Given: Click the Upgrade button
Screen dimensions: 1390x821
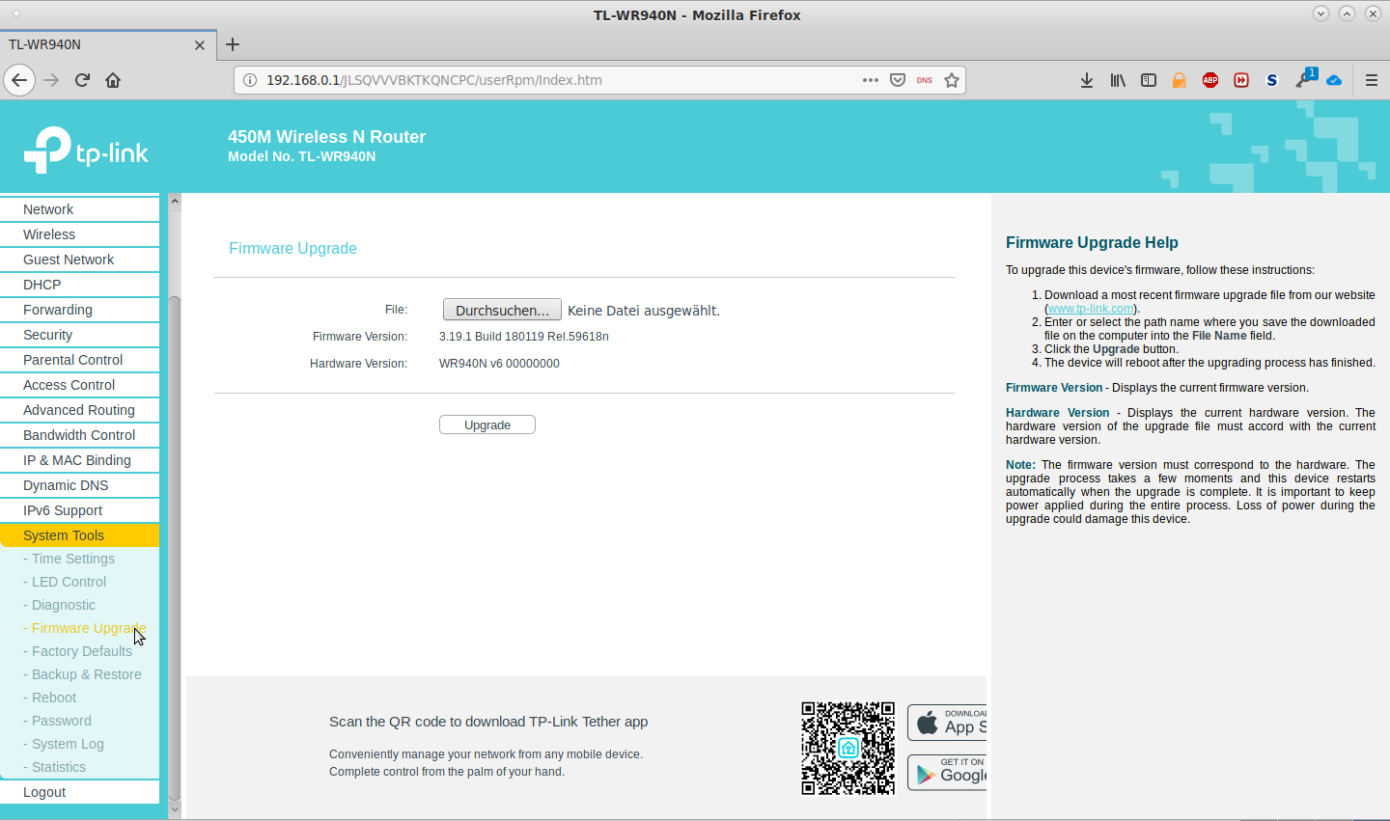Looking at the screenshot, I should click(486, 424).
